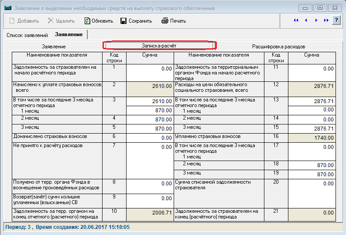
Task: Click the right Код строки column header
Action: [276, 57]
